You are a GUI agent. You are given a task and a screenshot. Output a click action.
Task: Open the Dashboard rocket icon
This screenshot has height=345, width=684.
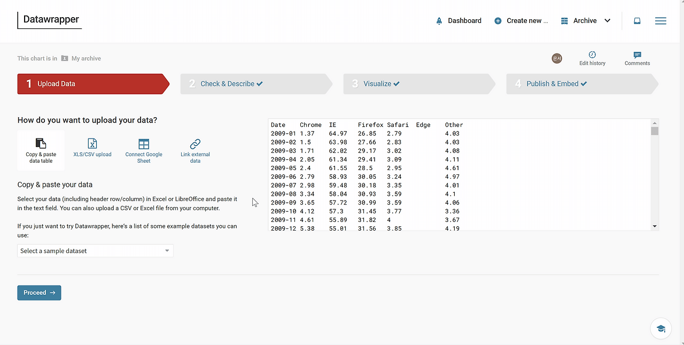coord(439,21)
